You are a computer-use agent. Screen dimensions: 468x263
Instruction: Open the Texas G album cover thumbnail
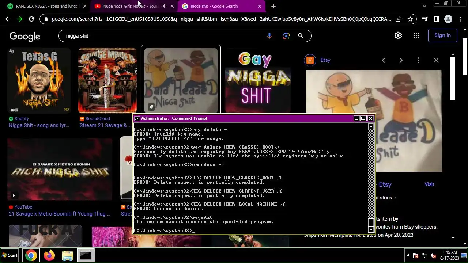(x=39, y=80)
